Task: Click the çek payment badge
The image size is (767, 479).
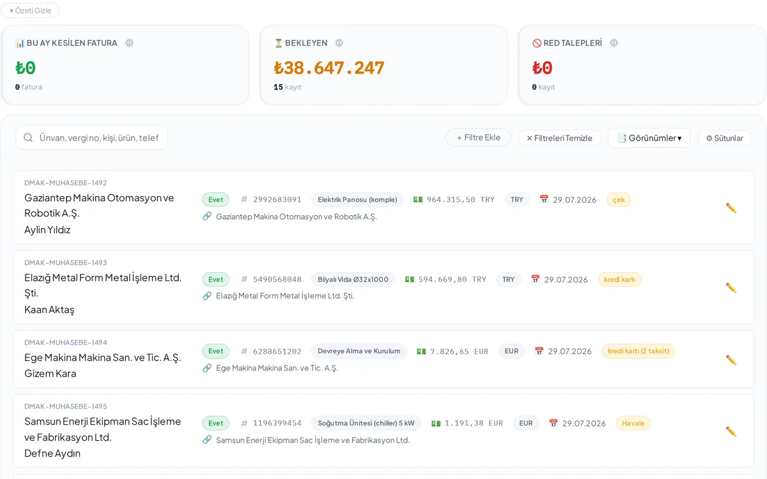Action: tap(619, 199)
